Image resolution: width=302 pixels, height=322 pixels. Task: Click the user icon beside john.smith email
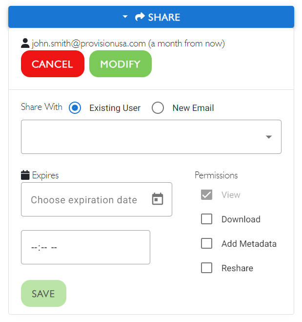coord(25,43)
